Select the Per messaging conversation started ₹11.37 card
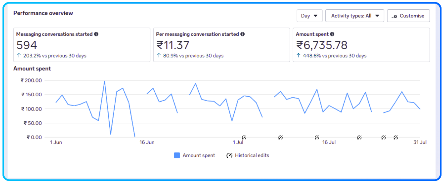Screen dimensions: 444x183 pyautogui.click(x=221, y=45)
